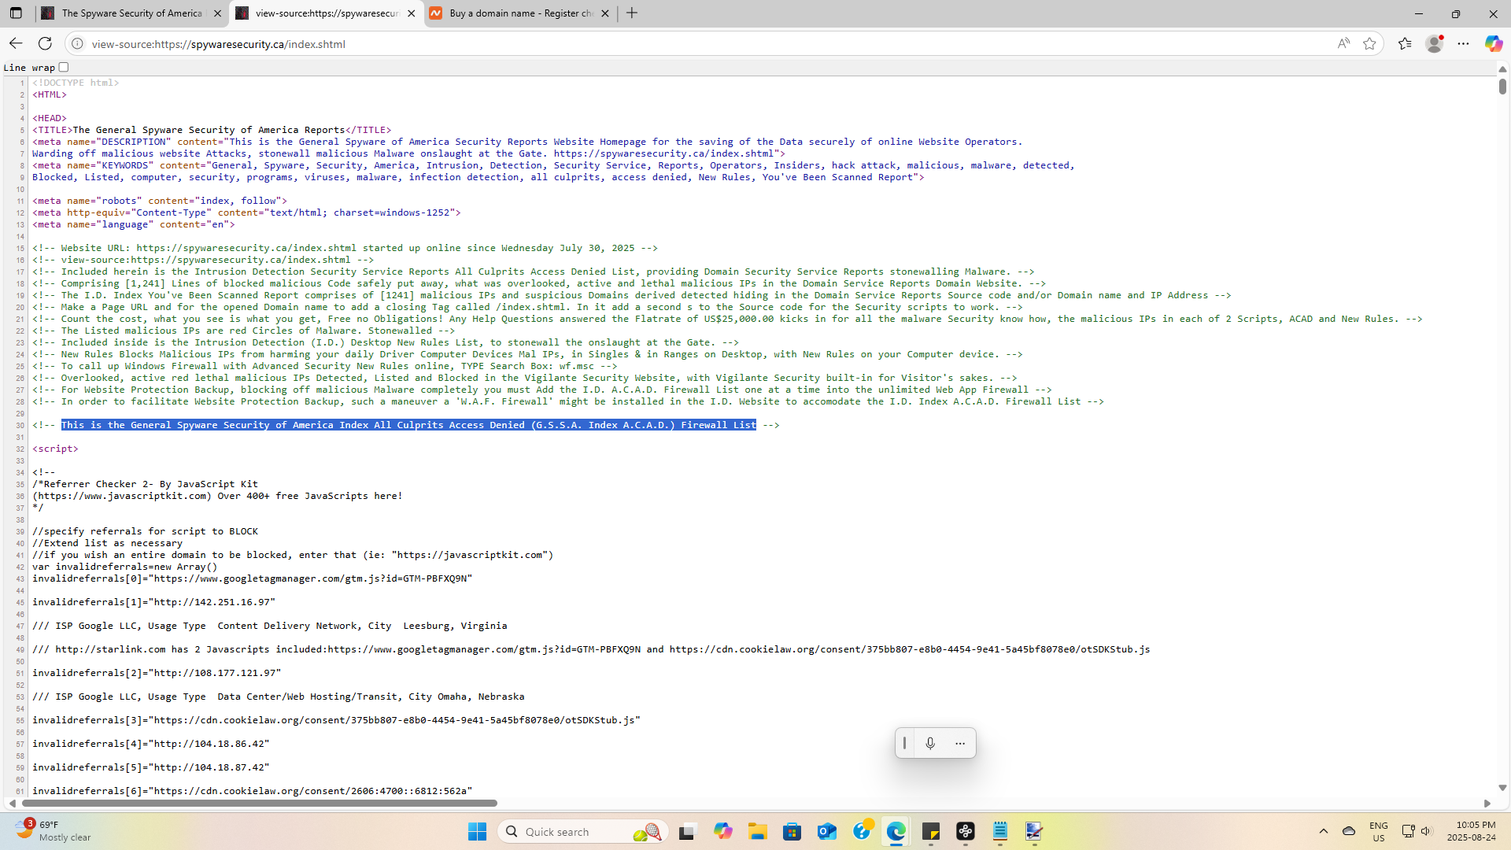The height and width of the screenshot is (850, 1511).
Task: Open the browser profile avatar
Action: [1435, 44]
